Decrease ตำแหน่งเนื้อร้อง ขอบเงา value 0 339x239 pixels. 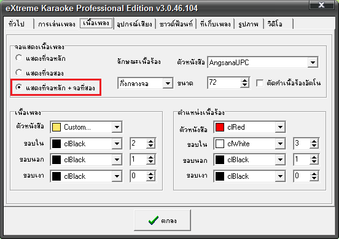[314, 179]
